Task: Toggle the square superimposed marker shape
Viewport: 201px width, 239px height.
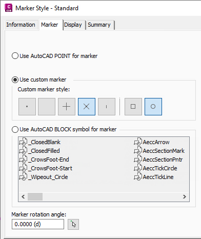Action: click(x=133, y=107)
